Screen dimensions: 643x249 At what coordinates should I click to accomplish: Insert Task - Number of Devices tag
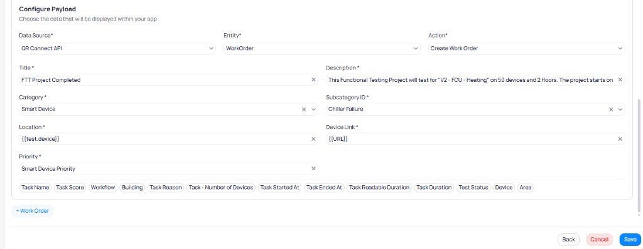click(x=221, y=187)
